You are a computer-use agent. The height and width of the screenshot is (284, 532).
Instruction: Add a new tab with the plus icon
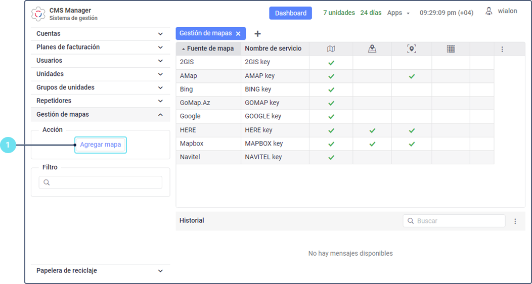[257, 34]
